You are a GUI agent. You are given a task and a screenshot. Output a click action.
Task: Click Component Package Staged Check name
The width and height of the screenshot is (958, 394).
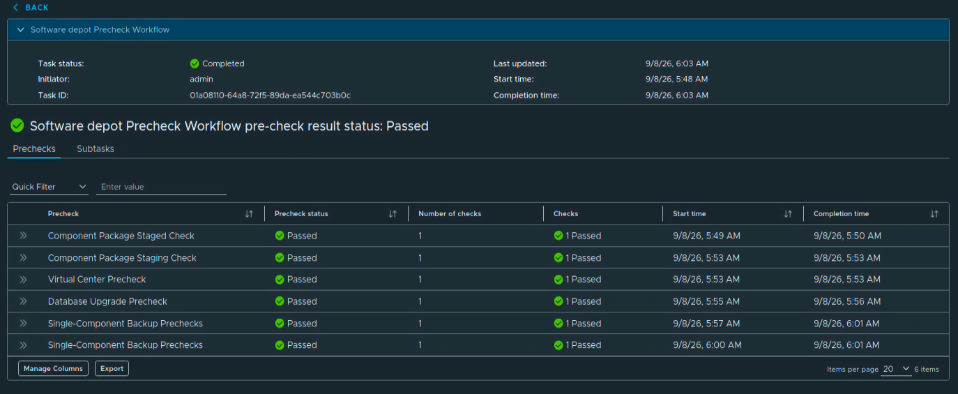click(121, 236)
